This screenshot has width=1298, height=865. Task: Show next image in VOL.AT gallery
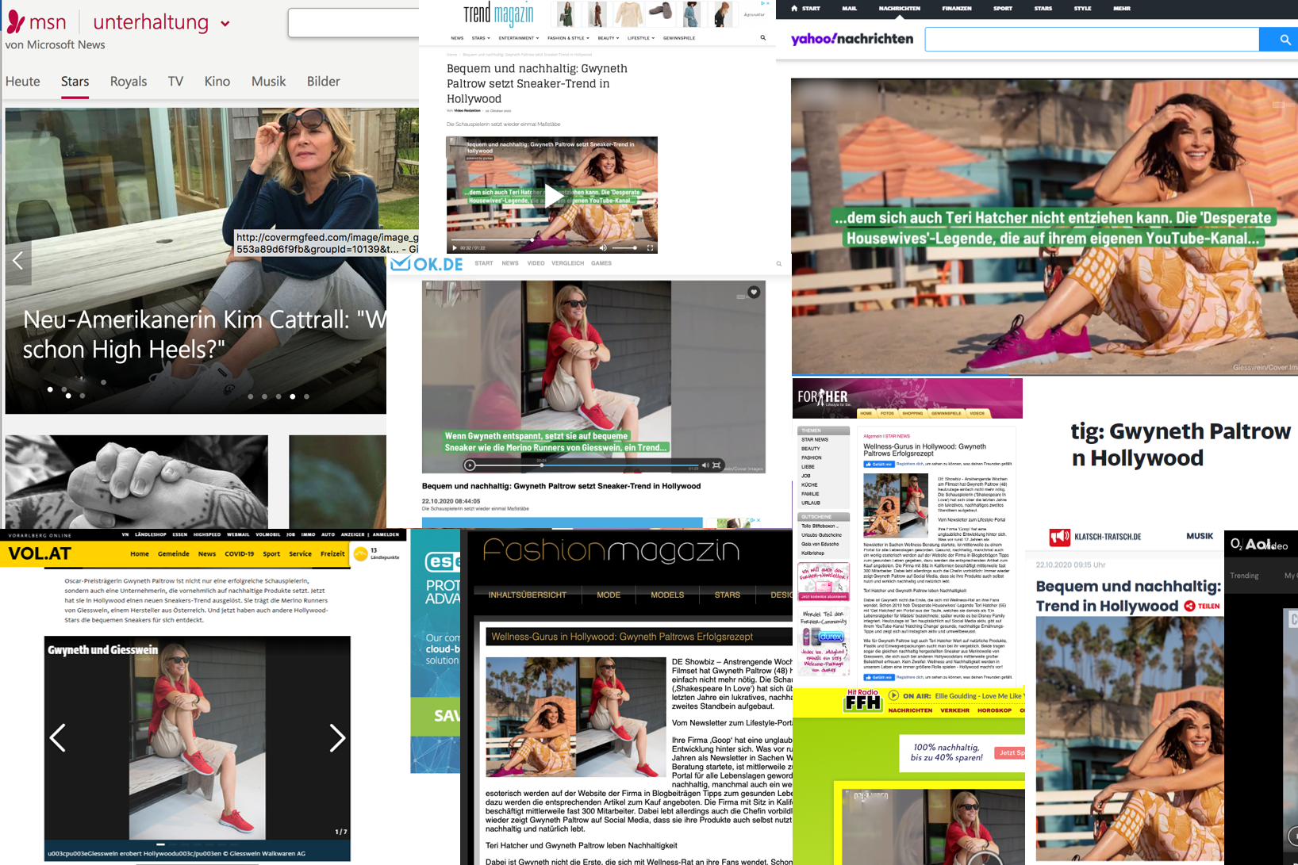(x=337, y=738)
